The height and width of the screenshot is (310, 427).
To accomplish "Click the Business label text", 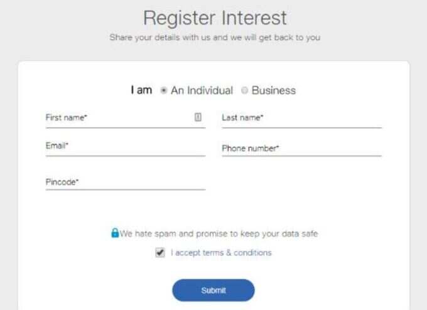I will point(274,90).
